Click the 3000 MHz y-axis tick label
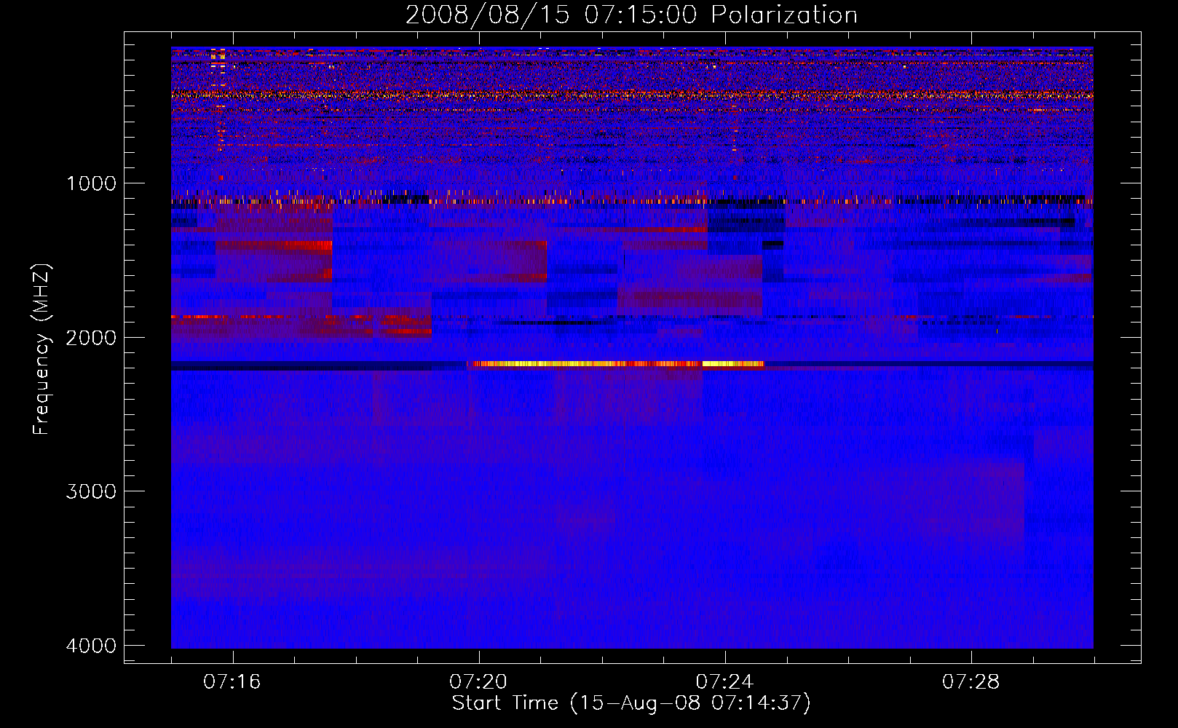 pyautogui.click(x=91, y=491)
